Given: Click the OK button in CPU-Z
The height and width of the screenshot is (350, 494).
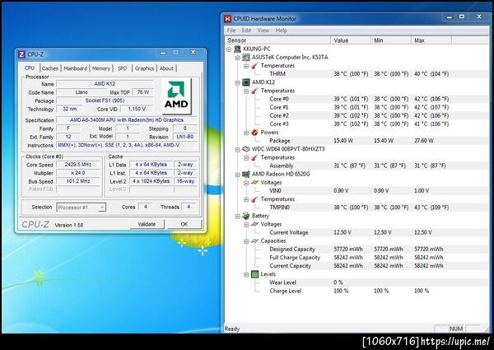Looking at the screenshot, I should pyautogui.click(x=184, y=224).
